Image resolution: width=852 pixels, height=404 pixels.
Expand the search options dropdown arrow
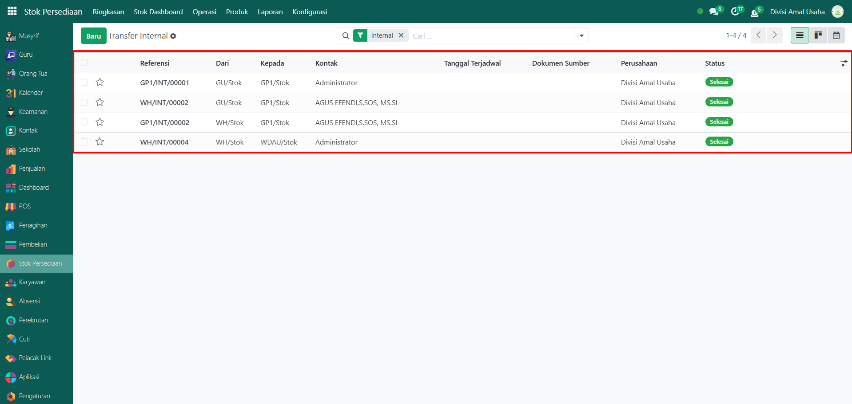click(x=581, y=36)
